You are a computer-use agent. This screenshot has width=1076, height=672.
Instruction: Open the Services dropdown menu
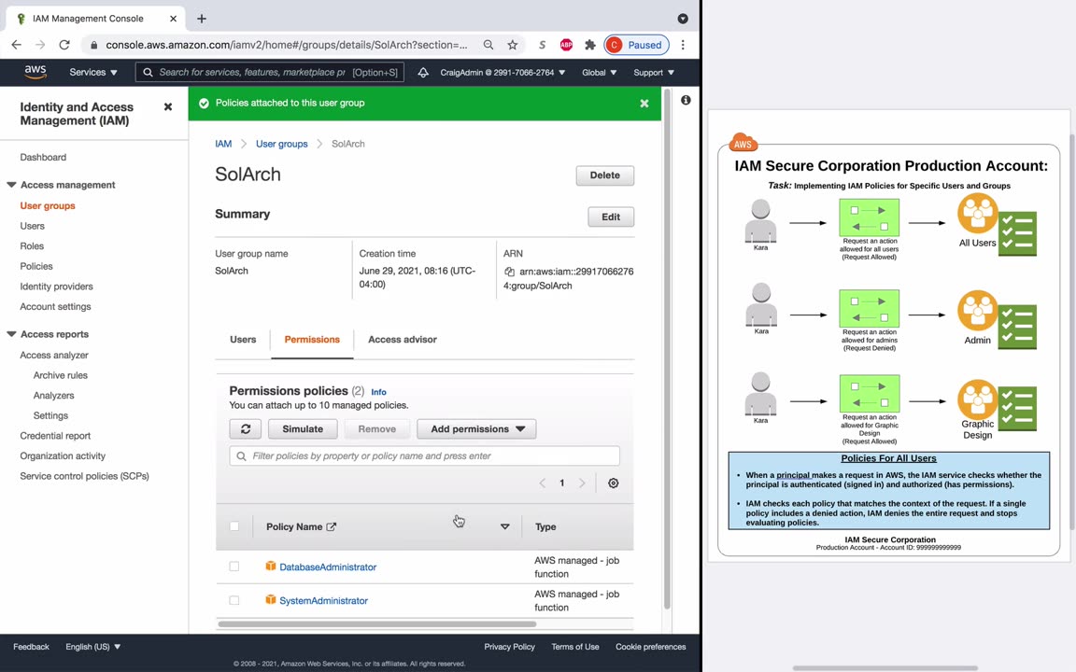click(93, 72)
